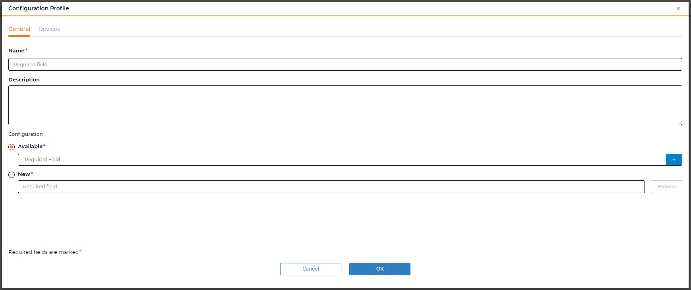Open the Available configuration dropdown arrow
The image size is (691, 290).
(x=674, y=160)
